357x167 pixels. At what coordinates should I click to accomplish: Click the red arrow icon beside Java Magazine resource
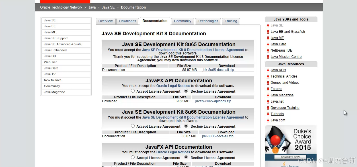tap(268, 95)
